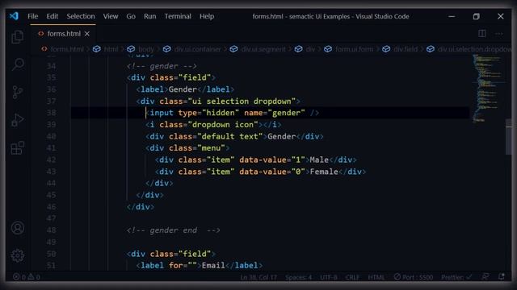517x290 pixels.
Task: Click the Visual Studio Code logo icon
Action: click(x=14, y=16)
